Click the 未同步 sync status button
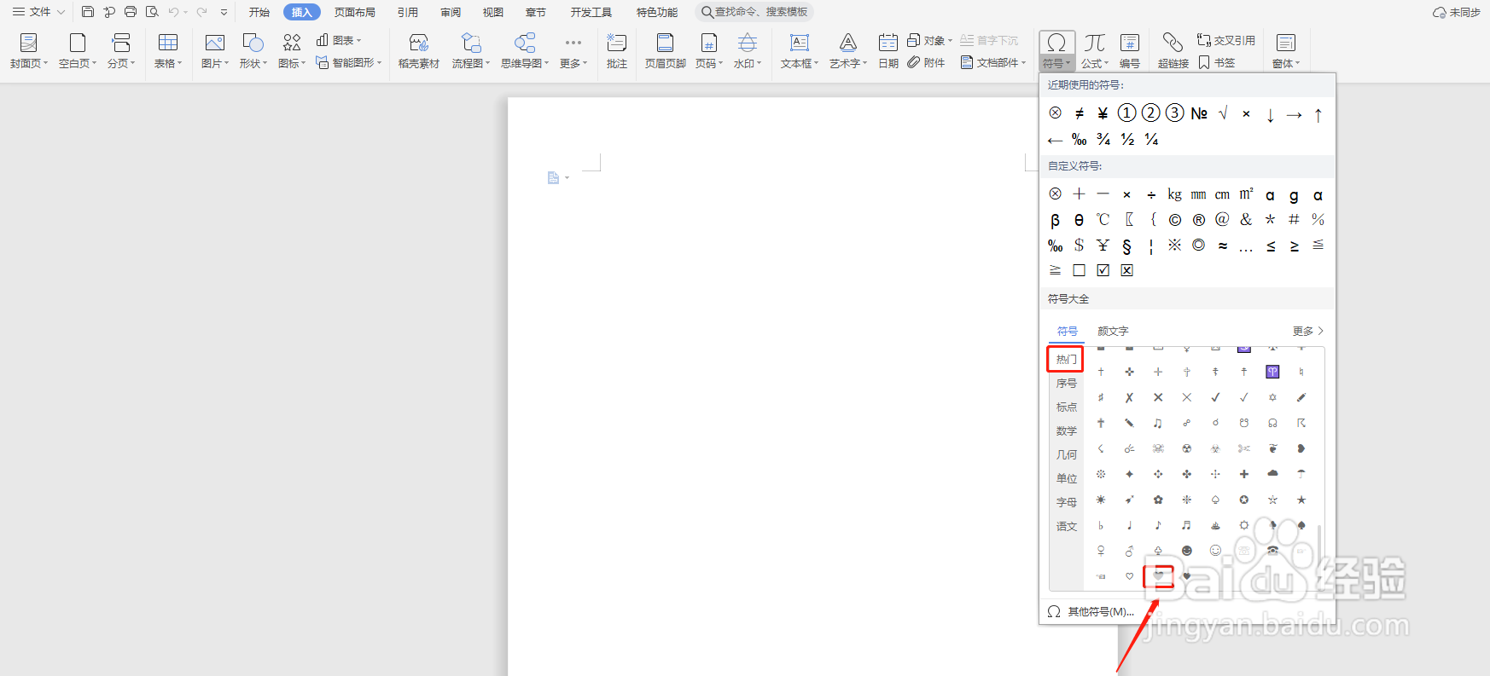This screenshot has height=676, width=1490. [x=1457, y=12]
